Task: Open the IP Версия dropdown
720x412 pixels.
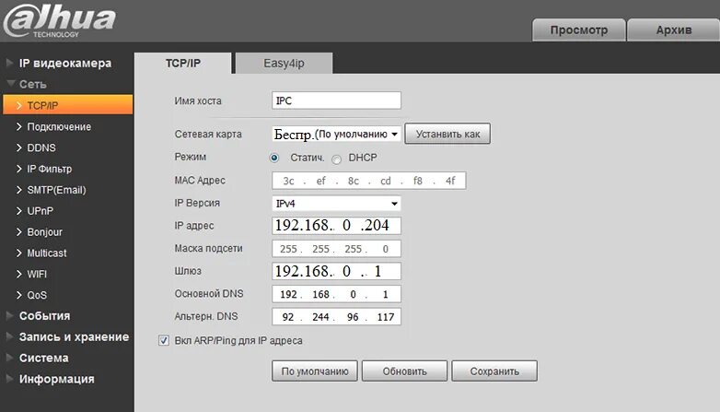Action: 336,204
